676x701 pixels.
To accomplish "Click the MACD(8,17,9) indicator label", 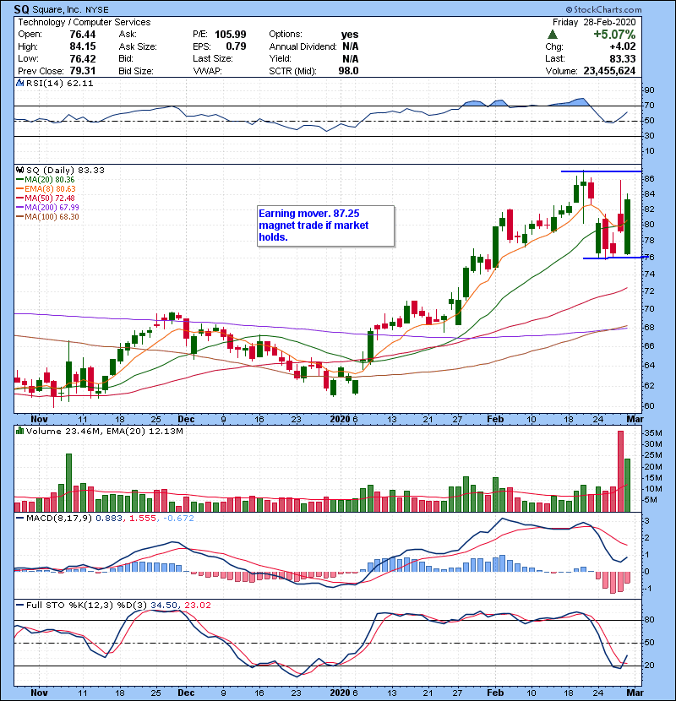I will tap(59, 519).
